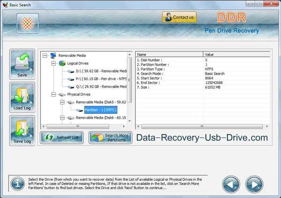Select Removable Media Disk6 entry
This screenshot has width=281, height=198.
[101, 118]
